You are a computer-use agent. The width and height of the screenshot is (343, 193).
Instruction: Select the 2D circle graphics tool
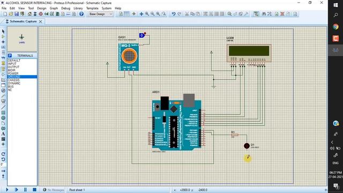pyautogui.click(x=3, y=118)
